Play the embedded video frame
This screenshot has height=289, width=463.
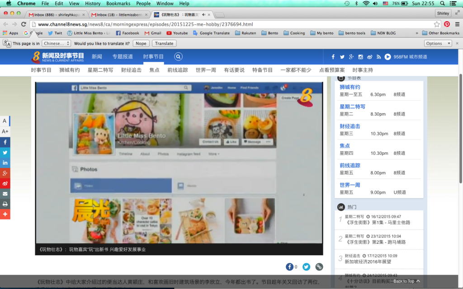point(179,163)
